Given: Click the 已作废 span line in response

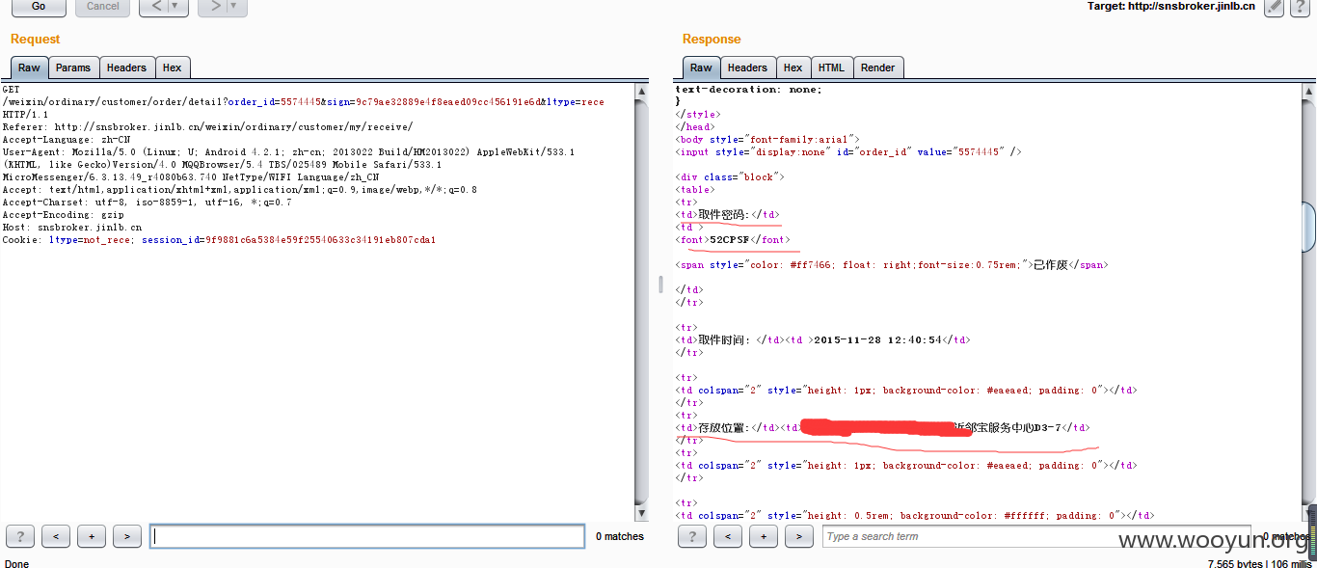Looking at the screenshot, I should pos(892,264).
